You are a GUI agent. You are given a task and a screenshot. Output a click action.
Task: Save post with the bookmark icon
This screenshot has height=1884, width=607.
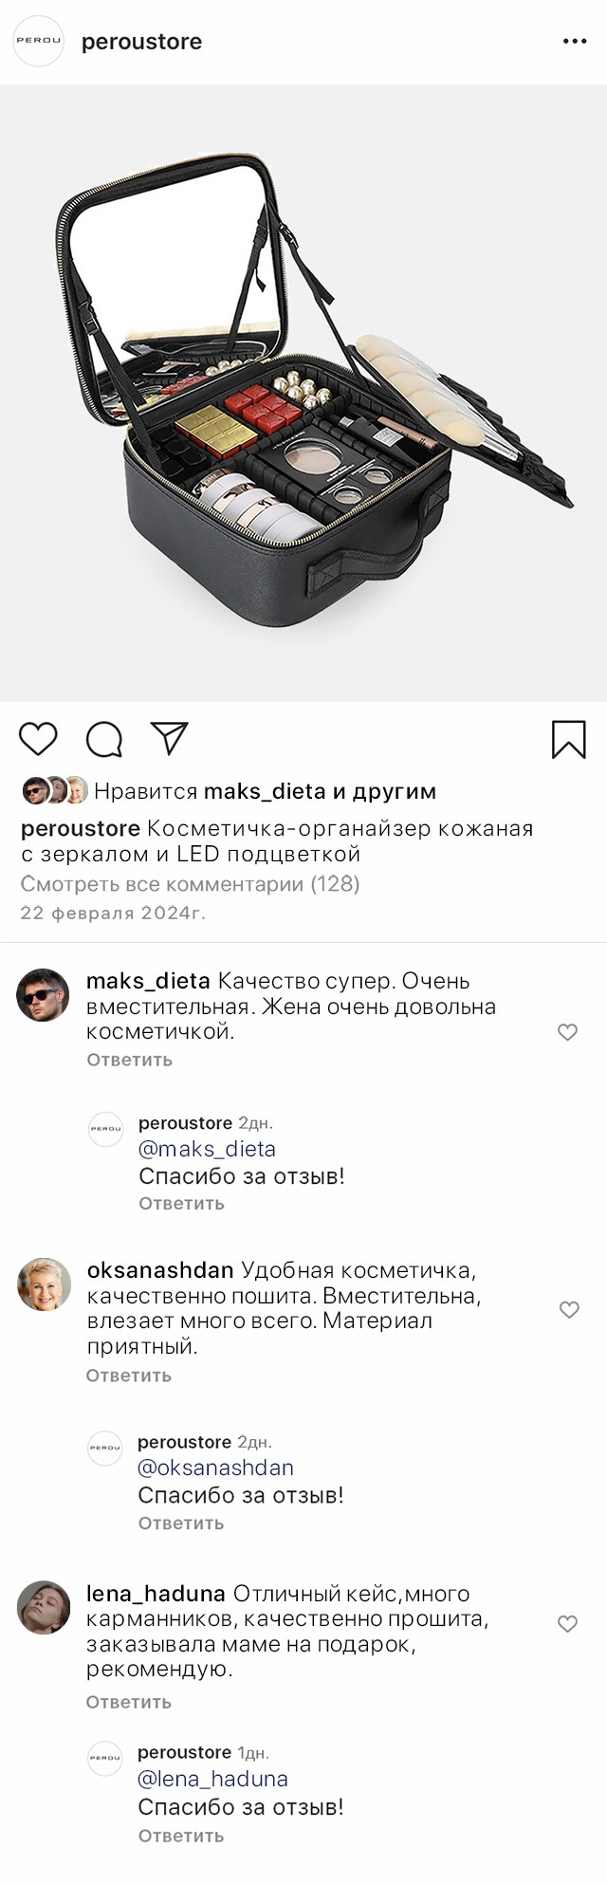(x=568, y=740)
